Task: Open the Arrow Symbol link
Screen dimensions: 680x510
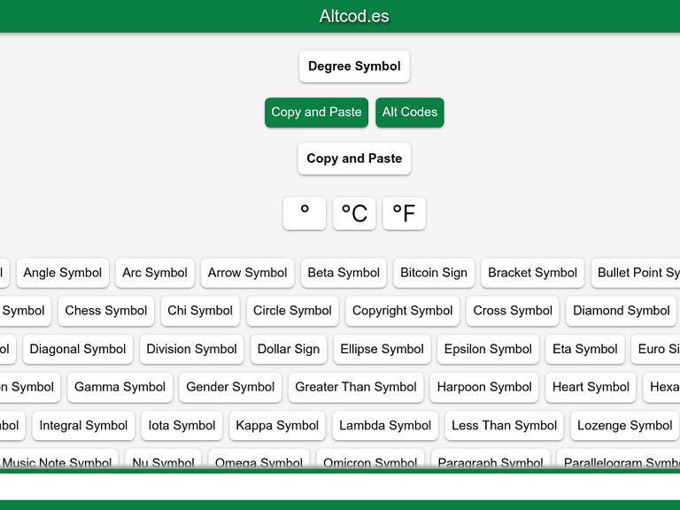Action: (x=247, y=273)
